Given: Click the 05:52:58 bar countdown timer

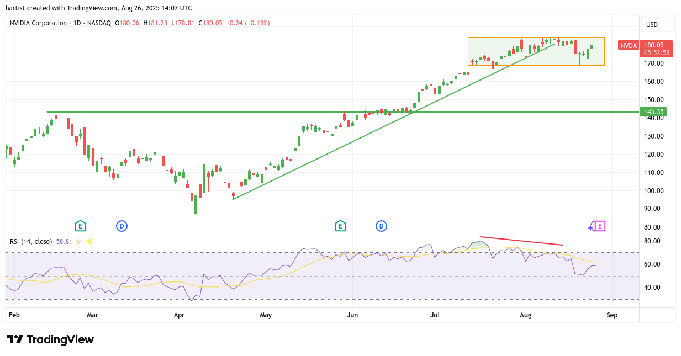Looking at the screenshot, I should pyautogui.click(x=657, y=53).
